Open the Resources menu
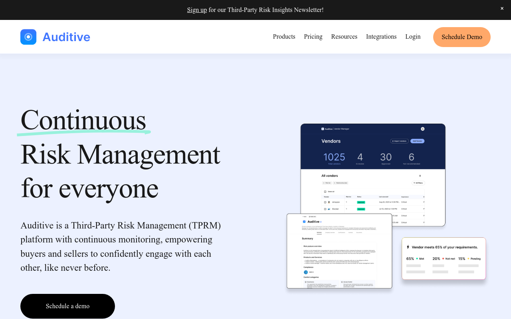 (344, 37)
